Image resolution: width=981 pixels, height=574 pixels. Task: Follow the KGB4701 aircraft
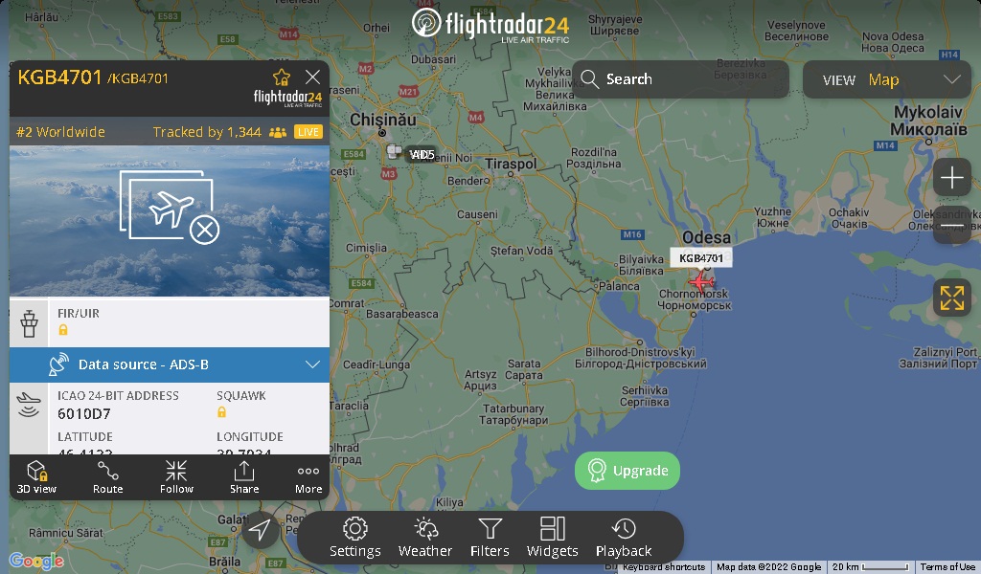pos(176,477)
